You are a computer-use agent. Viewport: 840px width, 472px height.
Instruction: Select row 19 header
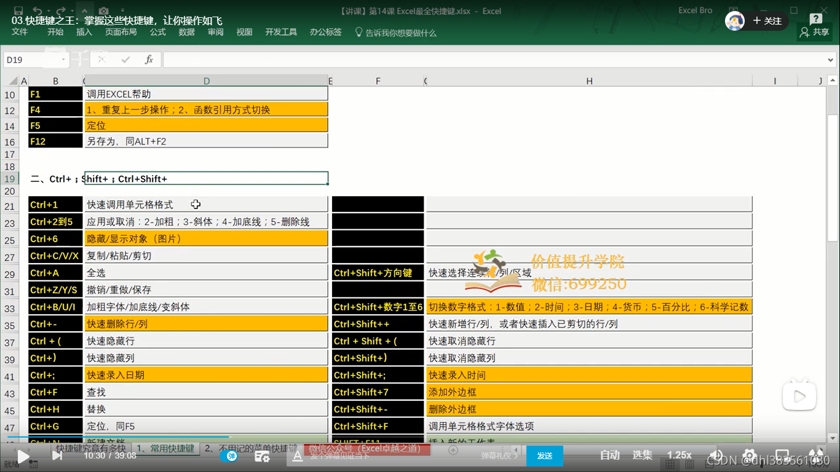pos(10,179)
